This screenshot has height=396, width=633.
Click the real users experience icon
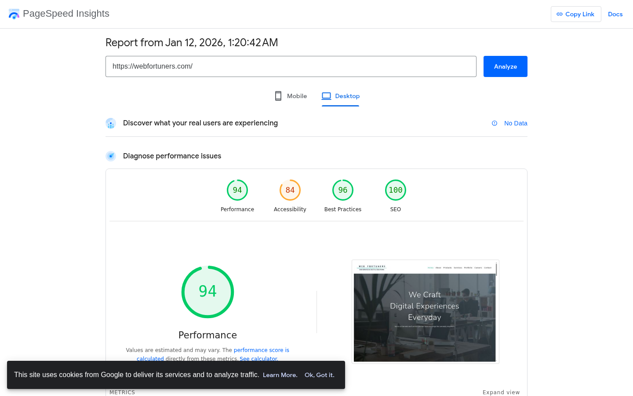coord(111,123)
